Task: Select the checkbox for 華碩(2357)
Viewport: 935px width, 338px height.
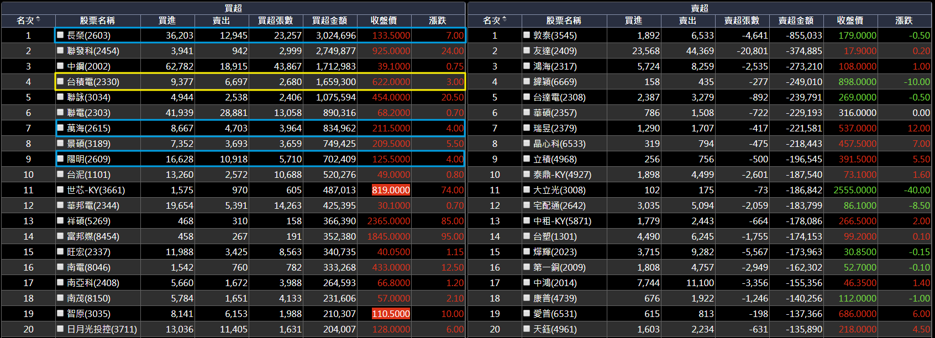Action: [x=527, y=112]
